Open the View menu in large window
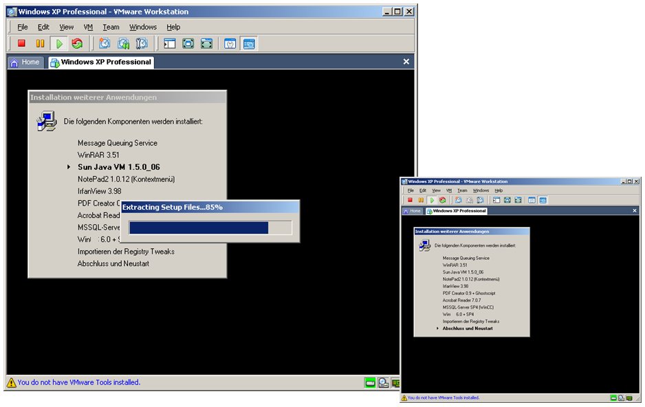This screenshot has width=645, height=407. tap(66, 27)
